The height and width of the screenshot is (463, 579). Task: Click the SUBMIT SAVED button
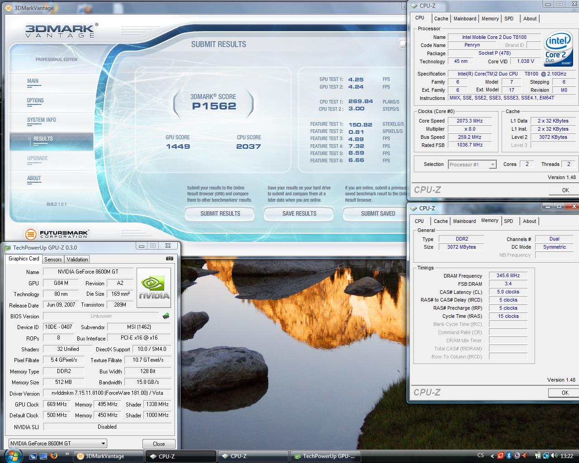click(x=375, y=213)
